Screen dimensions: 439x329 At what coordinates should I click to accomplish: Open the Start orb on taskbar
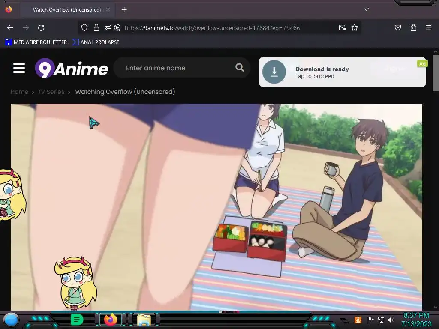point(12,320)
